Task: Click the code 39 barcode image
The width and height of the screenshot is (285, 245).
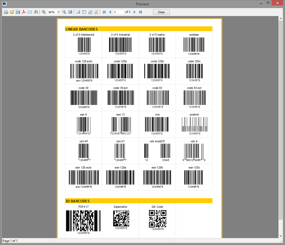Action: point(84,98)
